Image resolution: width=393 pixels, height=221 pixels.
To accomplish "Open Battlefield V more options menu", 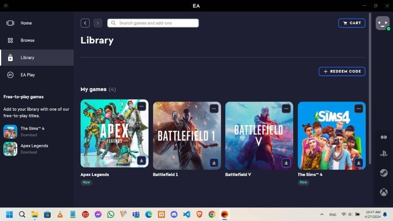I will point(286,109).
